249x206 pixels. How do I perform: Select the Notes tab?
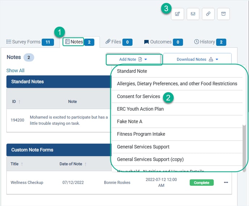point(74,42)
